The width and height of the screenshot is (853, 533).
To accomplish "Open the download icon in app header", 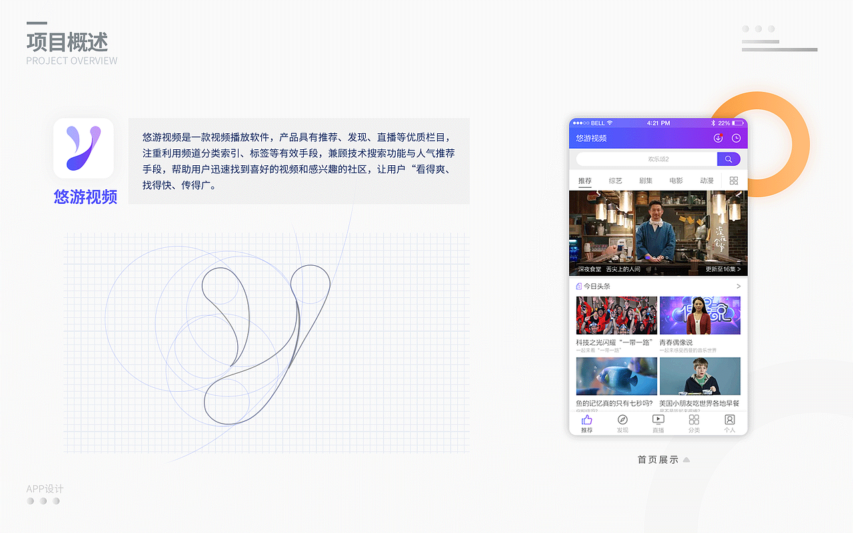I will click(718, 138).
